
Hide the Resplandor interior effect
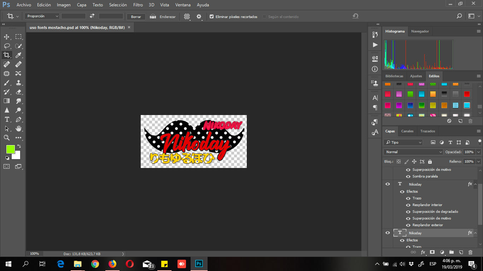pyautogui.click(x=408, y=205)
